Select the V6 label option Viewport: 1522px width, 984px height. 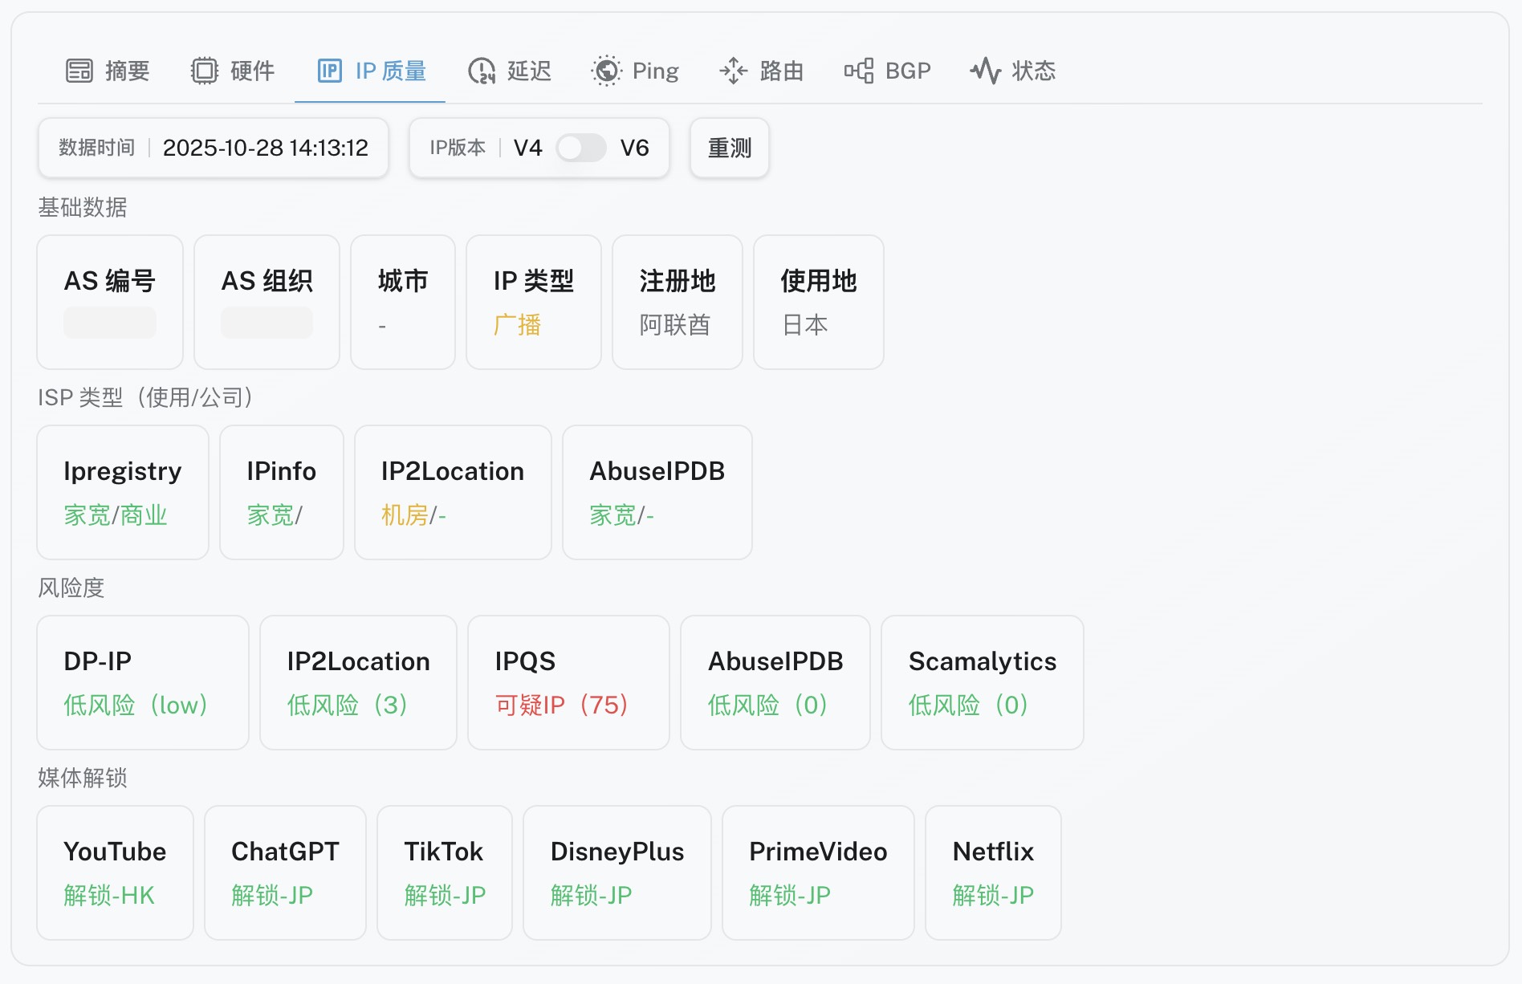coord(634,148)
